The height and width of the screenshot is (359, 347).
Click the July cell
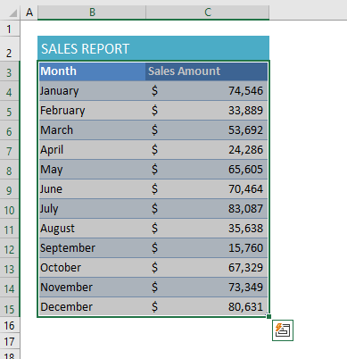tap(92, 209)
